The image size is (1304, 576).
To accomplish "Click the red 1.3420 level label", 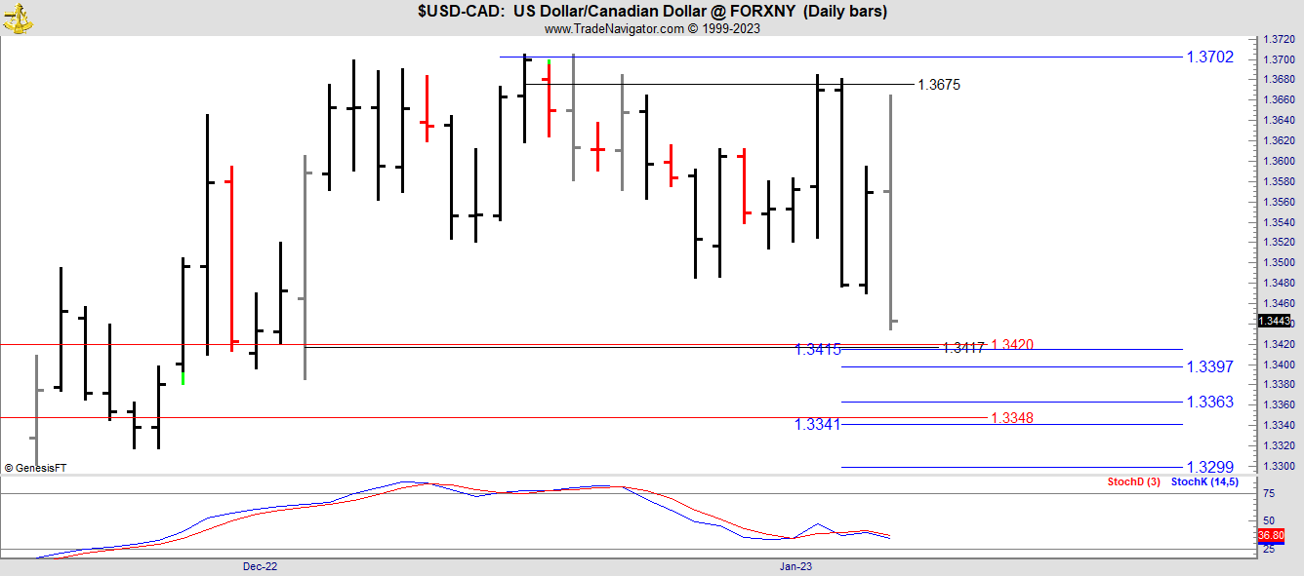I will pos(1011,344).
